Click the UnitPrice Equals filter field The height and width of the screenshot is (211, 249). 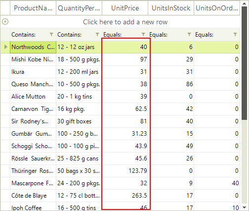coord(125,35)
